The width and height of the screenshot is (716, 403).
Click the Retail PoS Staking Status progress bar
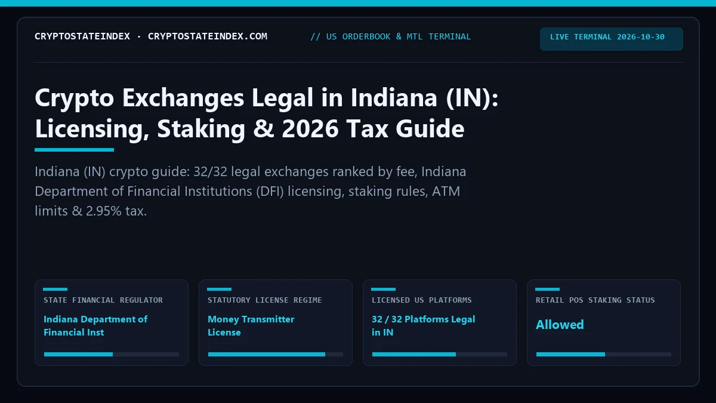tap(604, 354)
